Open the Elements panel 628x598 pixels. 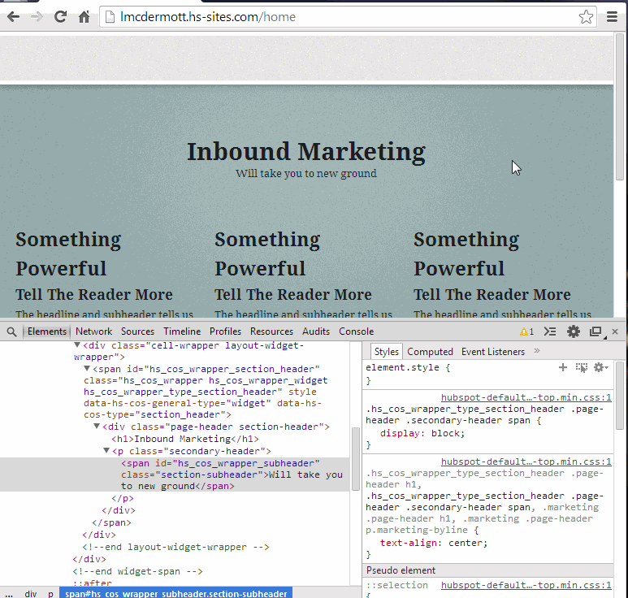click(x=47, y=331)
